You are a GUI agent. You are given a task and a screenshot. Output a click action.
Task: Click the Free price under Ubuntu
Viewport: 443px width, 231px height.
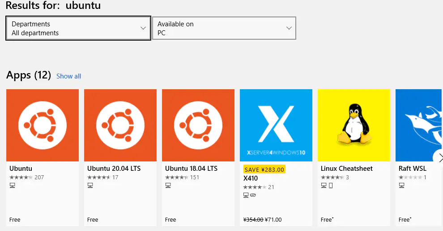[x=15, y=220]
